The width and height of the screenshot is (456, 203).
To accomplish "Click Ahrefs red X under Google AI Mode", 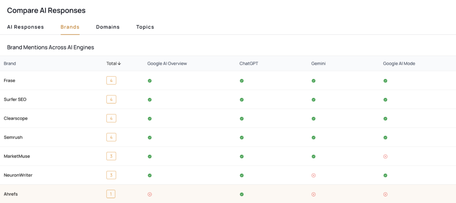I will click(x=385, y=194).
